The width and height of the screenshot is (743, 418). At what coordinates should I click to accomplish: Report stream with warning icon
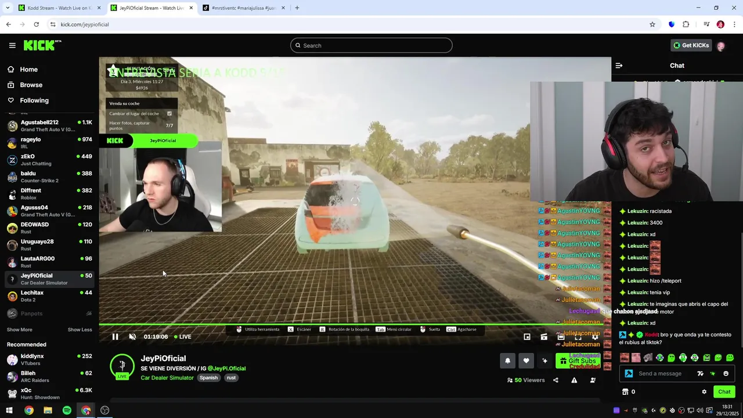pos(574,380)
